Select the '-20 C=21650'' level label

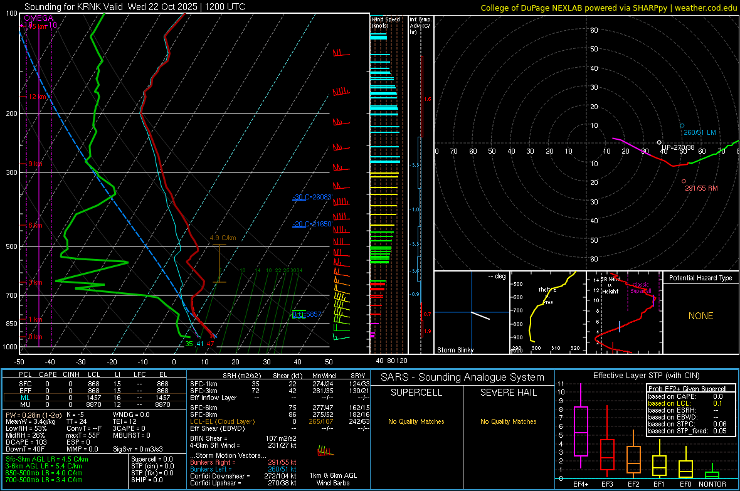click(x=312, y=224)
